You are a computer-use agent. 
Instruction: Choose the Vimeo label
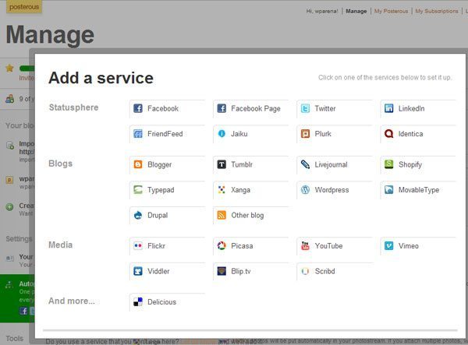tap(408, 246)
